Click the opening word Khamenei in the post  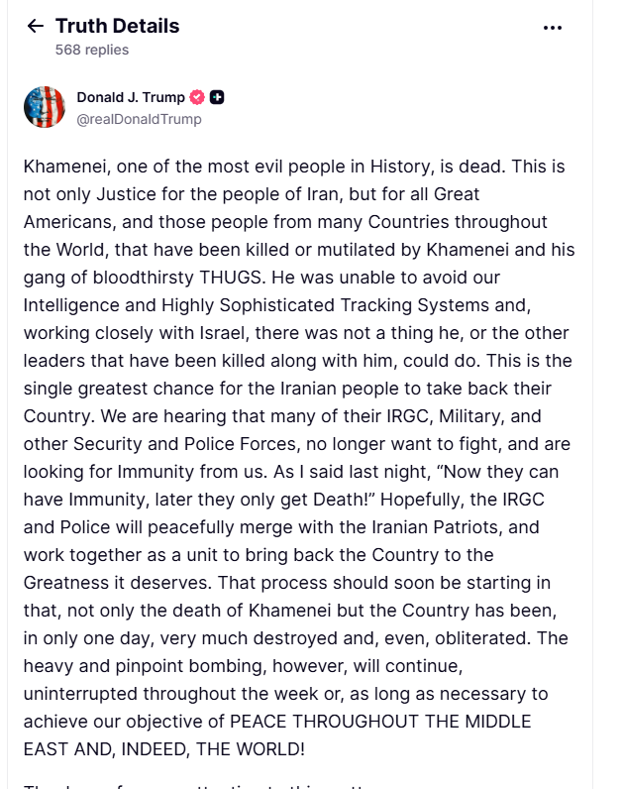tap(65, 167)
